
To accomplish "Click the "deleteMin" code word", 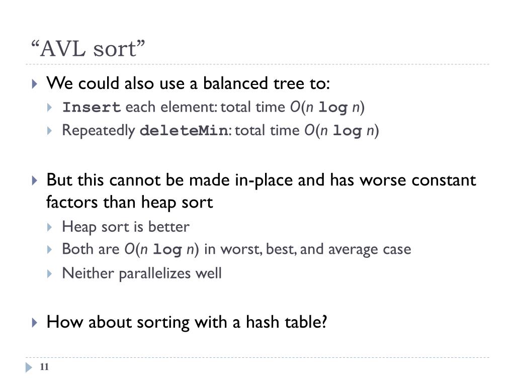I will [184, 131].
